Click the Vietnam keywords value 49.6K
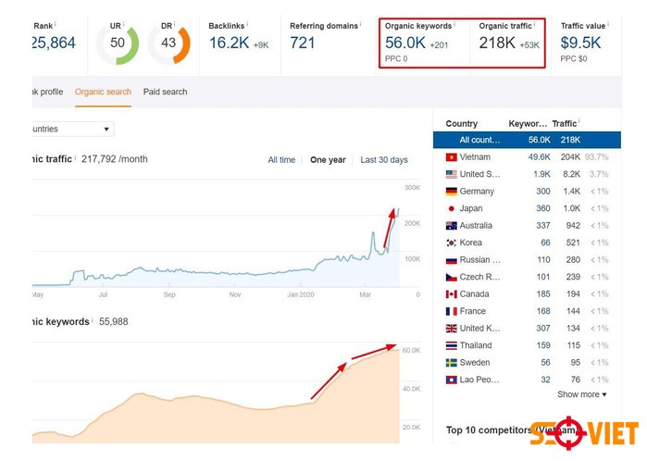Viewport: 647px width, 461px height. (x=539, y=157)
